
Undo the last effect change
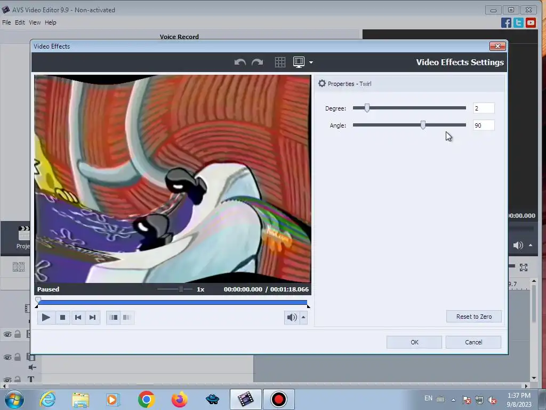pyautogui.click(x=240, y=62)
